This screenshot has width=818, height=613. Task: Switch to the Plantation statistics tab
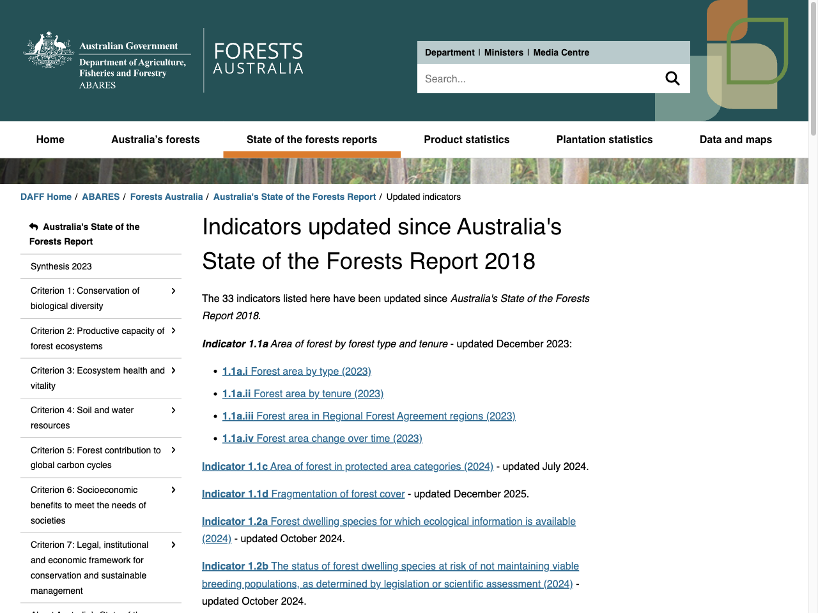point(604,139)
